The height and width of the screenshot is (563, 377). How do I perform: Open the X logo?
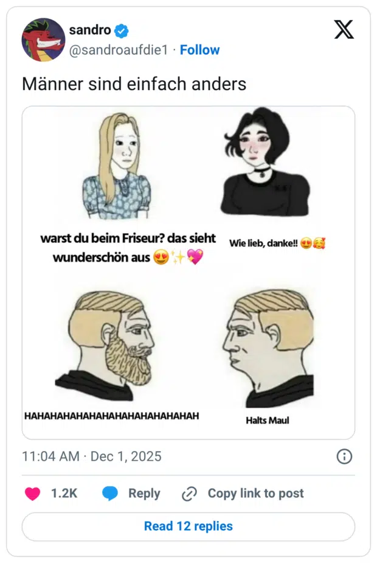tap(344, 29)
